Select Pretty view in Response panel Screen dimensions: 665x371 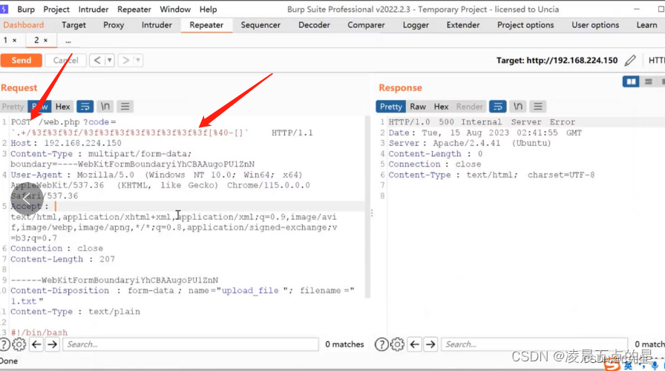pyautogui.click(x=390, y=107)
